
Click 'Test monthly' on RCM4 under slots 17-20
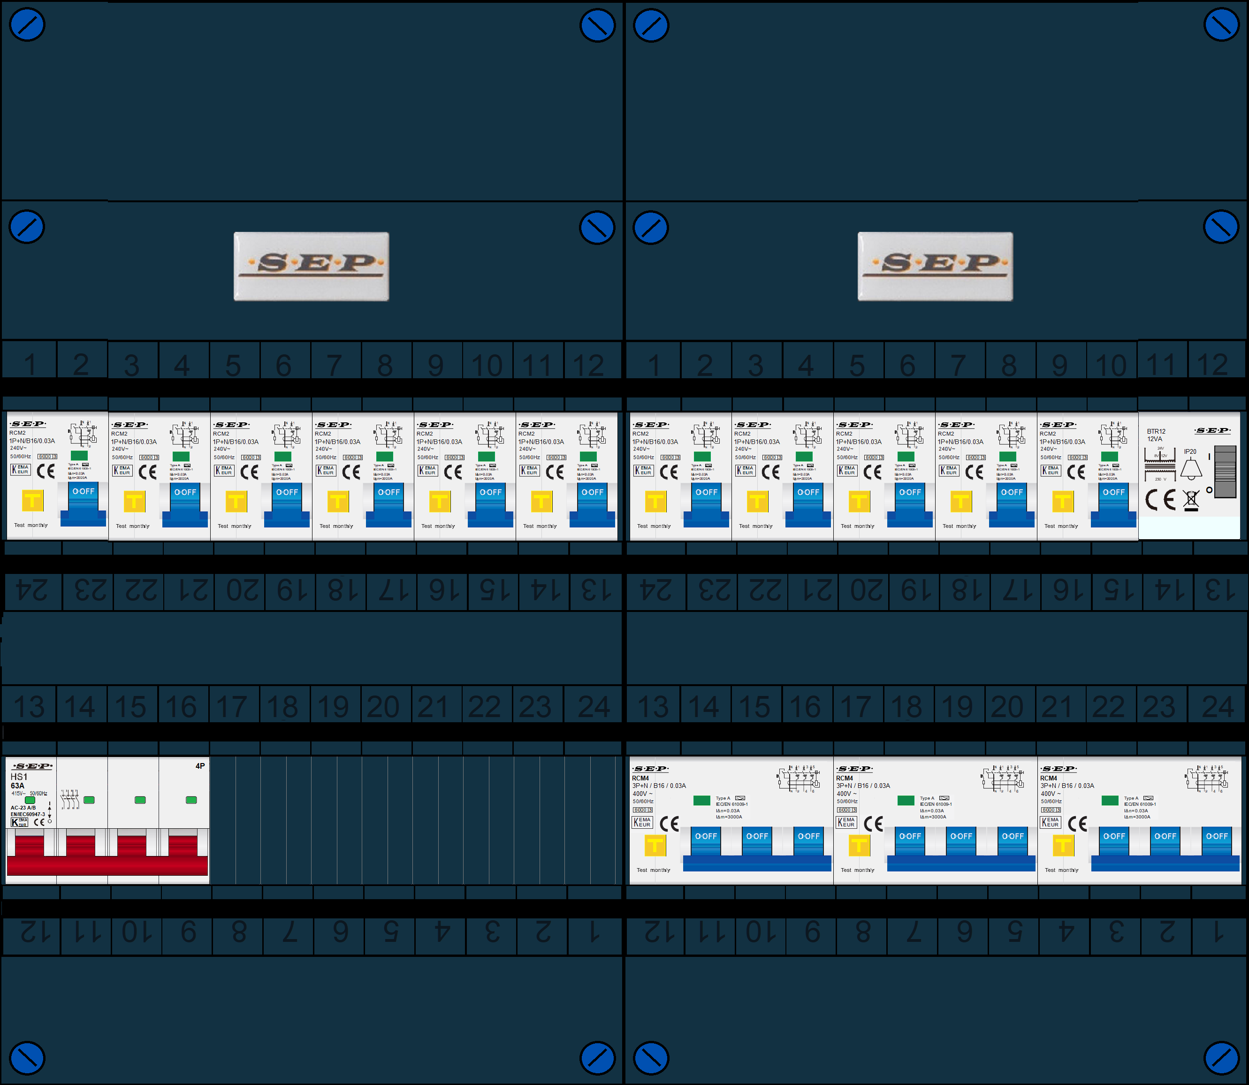[857, 870]
